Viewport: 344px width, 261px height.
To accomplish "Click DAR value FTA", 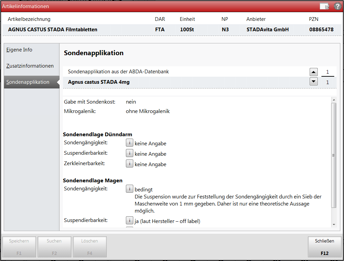I will click(160, 30).
